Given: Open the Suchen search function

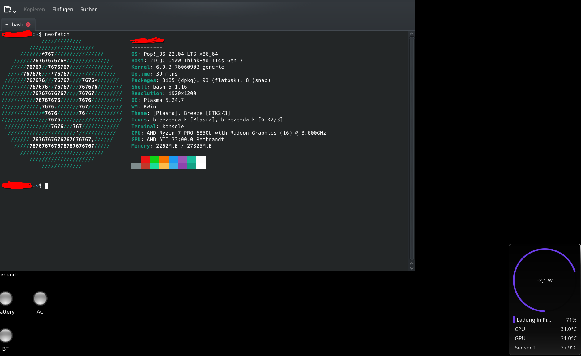Looking at the screenshot, I should (x=89, y=9).
